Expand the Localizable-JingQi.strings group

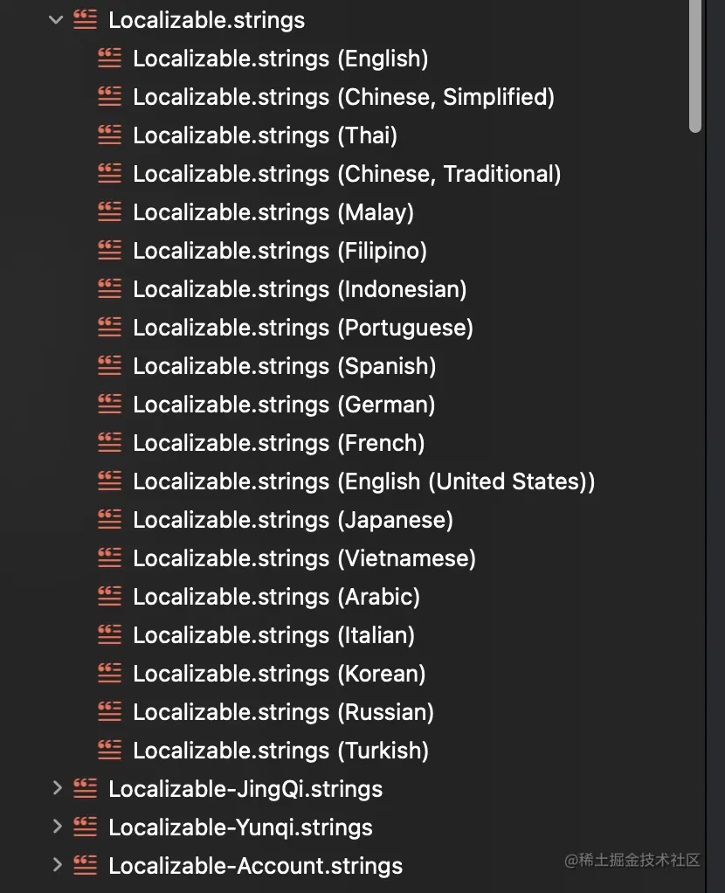55,788
